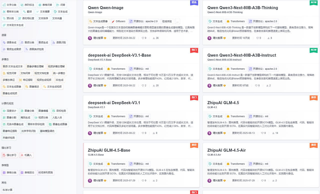Image resolution: width=320 pixels, height=194 pixels.
Task: Open the Qwen Qwen-Image model title
Action: pyautogui.click(x=106, y=8)
